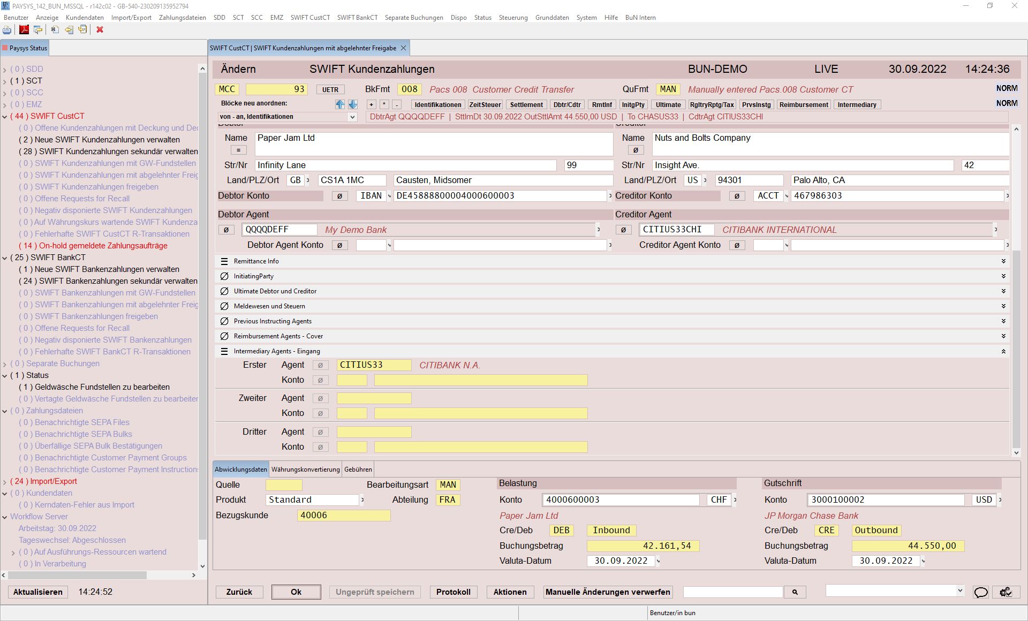
Task: Open the ACCT account type dropdown
Action: coord(787,196)
